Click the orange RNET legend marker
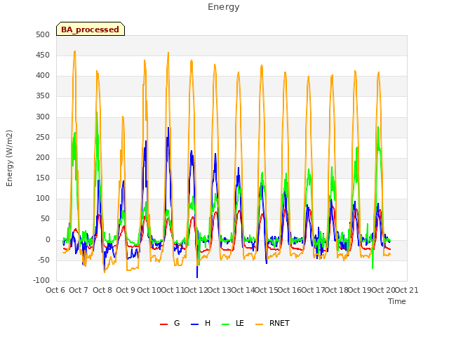The height and width of the screenshot is (337, 449). point(259,324)
